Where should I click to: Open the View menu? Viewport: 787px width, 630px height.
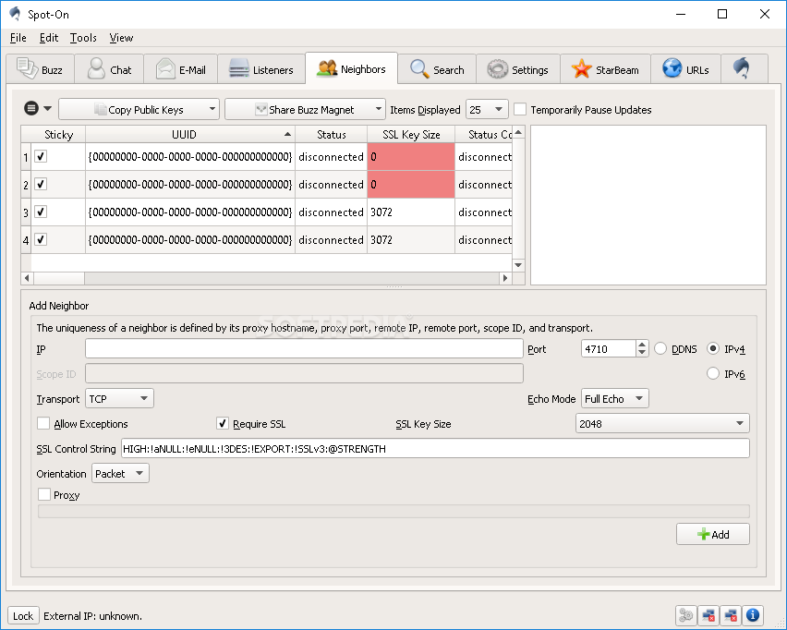pyautogui.click(x=121, y=38)
